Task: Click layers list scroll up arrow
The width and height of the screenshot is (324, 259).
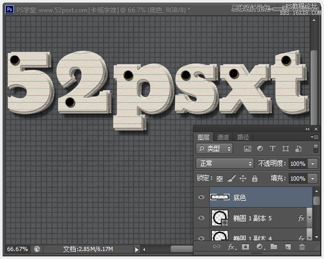Action: [317, 191]
